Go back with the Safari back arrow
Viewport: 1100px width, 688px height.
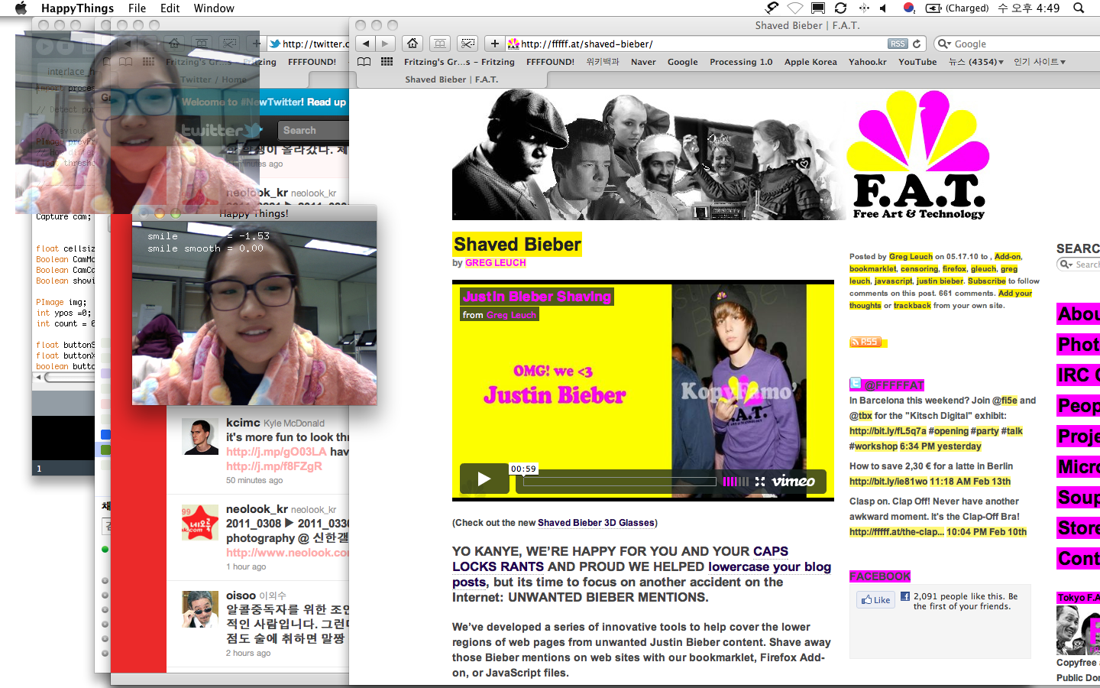click(x=367, y=44)
